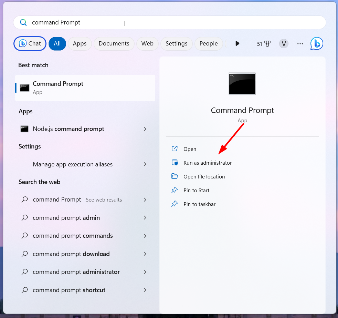This screenshot has height=318, width=338.
Task: Click the Open action icon
Action: 175,148
